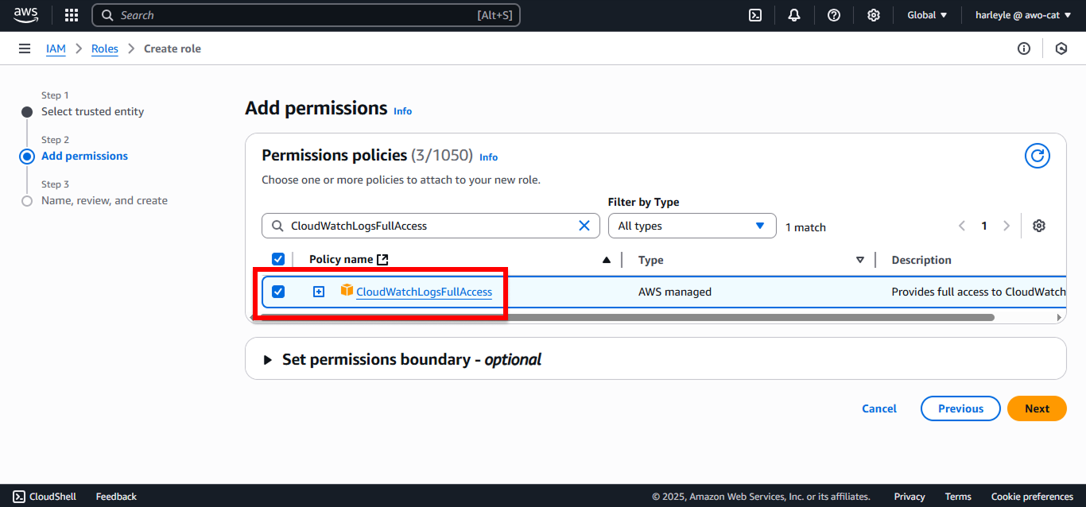Image resolution: width=1086 pixels, height=507 pixels.
Task: Open the Filter by Type dropdown
Action: point(692,226)
